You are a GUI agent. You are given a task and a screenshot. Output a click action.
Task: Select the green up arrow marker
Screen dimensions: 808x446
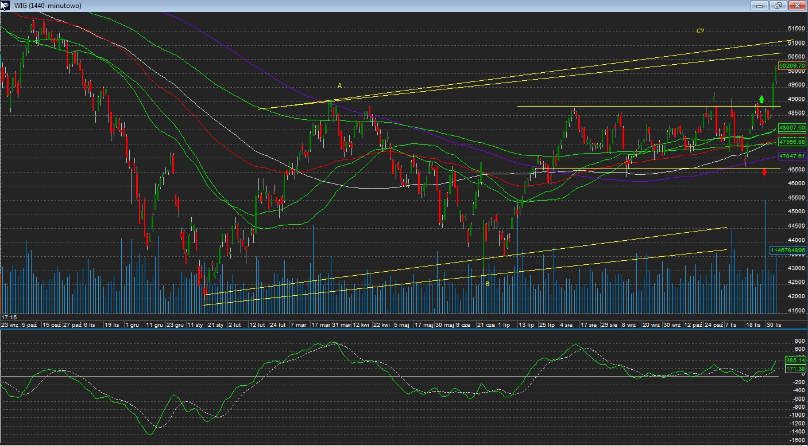761,99
